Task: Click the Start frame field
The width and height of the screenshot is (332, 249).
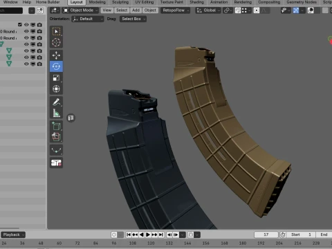Action: pyautogui.click(x=301, y=234)
